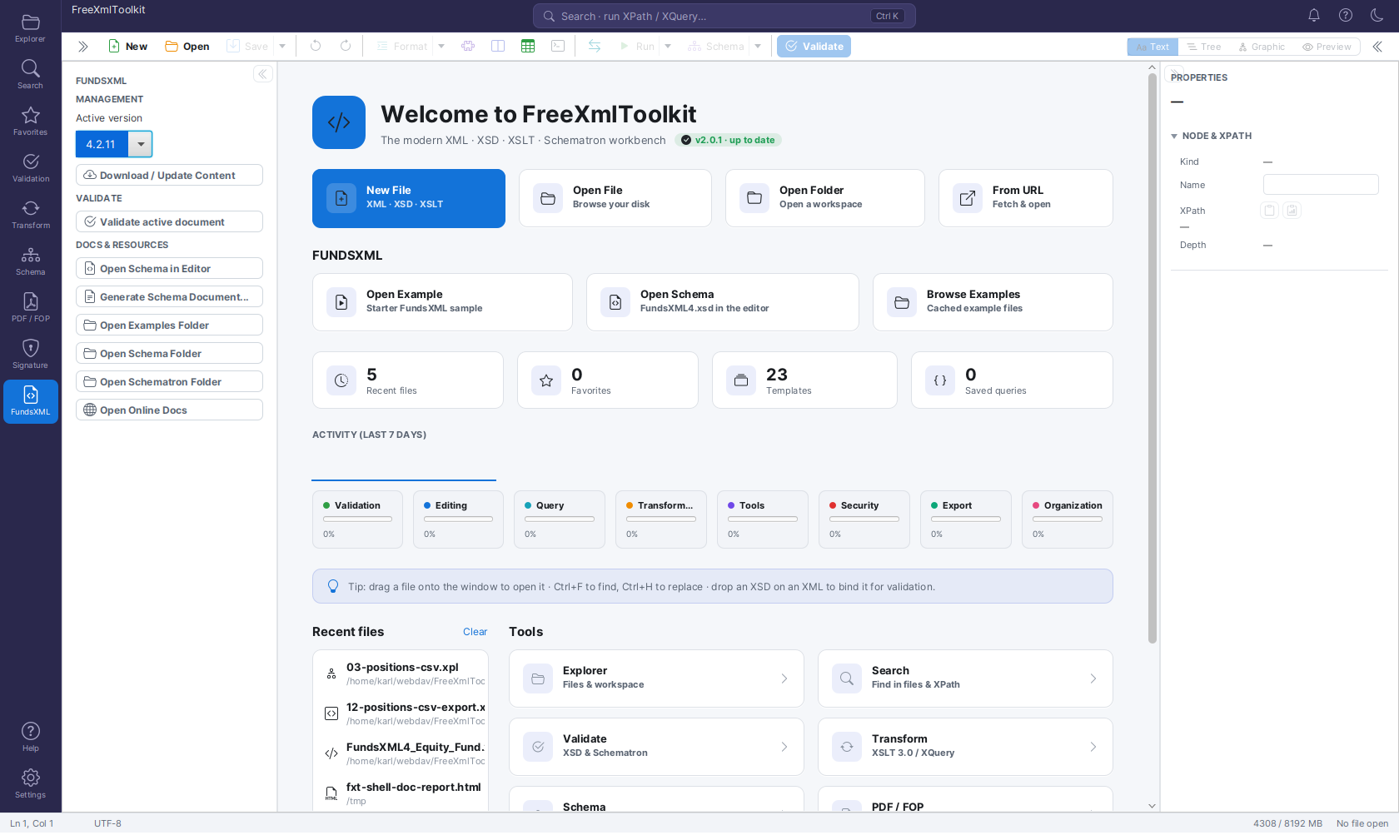This screenshot has height=835, width=1399.
Task: Open Settings from the sidebar
Action: click(x=30, y=784)
